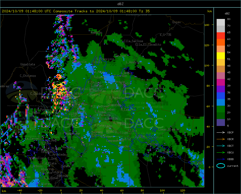241x194 pixels.
Task: Click the Zapata place label
Action: pos(66,166)
